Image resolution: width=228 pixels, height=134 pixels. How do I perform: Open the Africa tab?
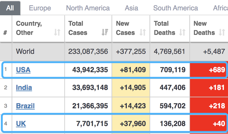[220, 8]
